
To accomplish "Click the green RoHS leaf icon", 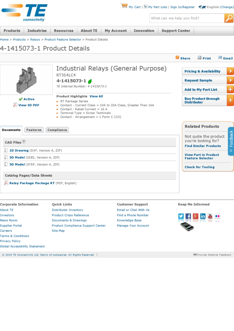I will click(90, 81).
